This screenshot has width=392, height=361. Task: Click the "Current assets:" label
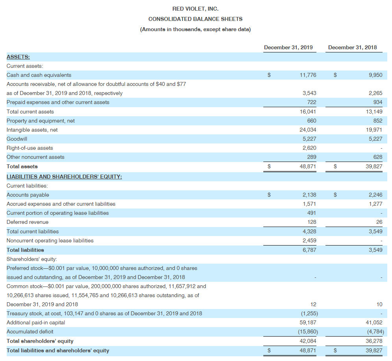pyautogui.click(x=25, y=66)
